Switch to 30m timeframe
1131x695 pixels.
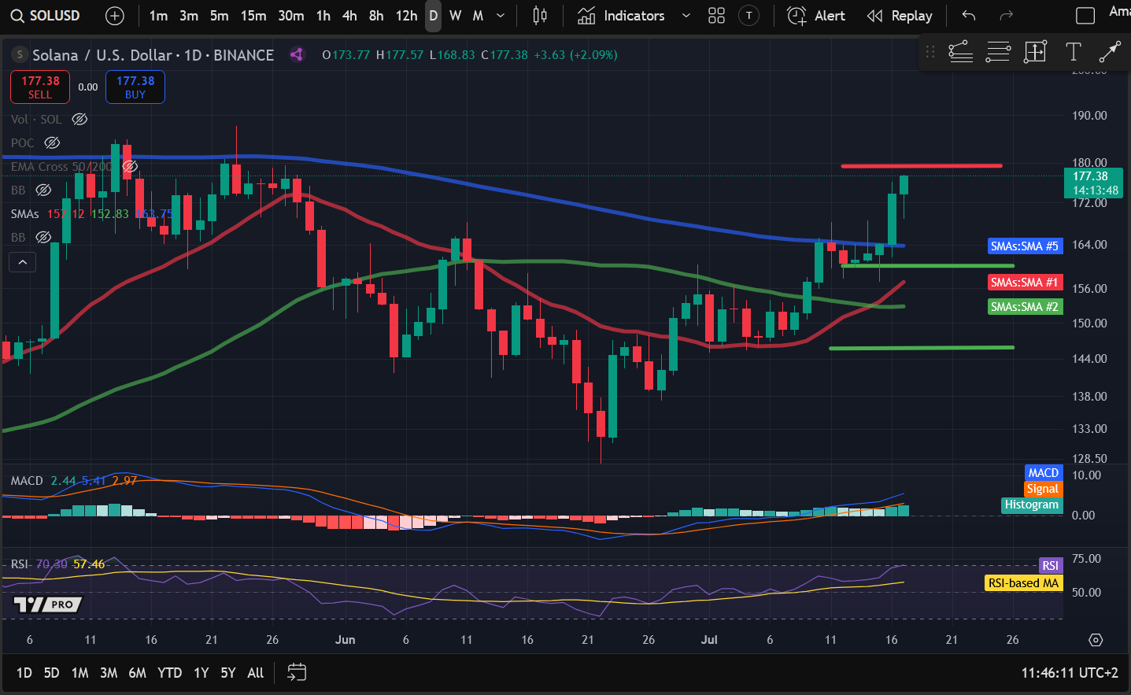(291, 16)
